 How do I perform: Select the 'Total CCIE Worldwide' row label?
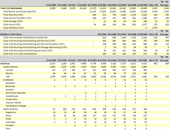(x=11, y=8)
